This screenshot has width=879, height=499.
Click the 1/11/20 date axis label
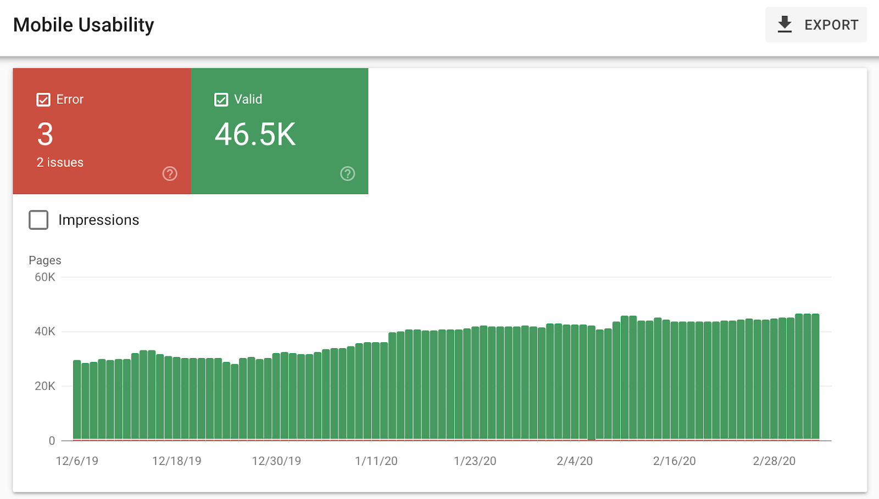(x=377, y=461)
